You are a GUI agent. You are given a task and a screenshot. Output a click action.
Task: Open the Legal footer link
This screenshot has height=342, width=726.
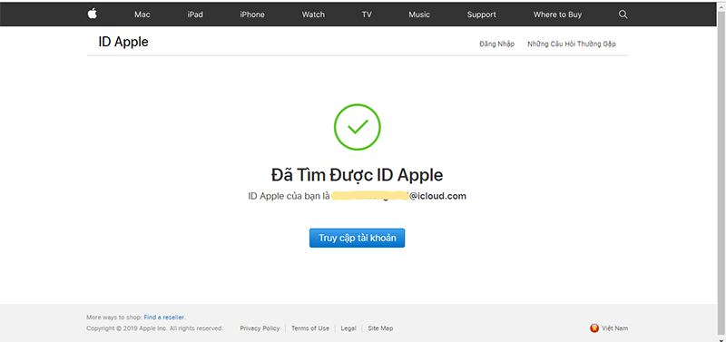tap(348, 328)
